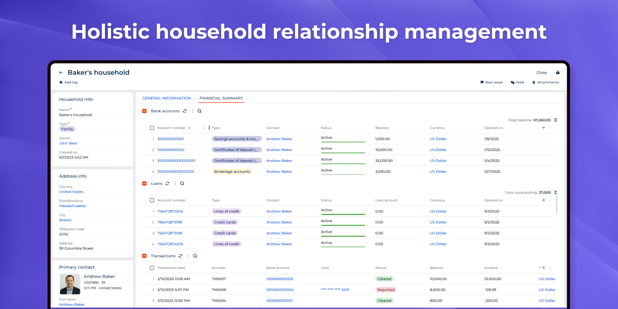
Task: Switch to the General Information tab
Action: [x=166, y=98]
